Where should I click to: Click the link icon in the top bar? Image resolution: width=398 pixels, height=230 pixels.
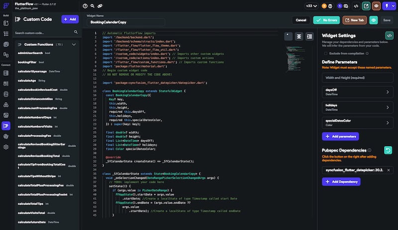tap(100, 6)
